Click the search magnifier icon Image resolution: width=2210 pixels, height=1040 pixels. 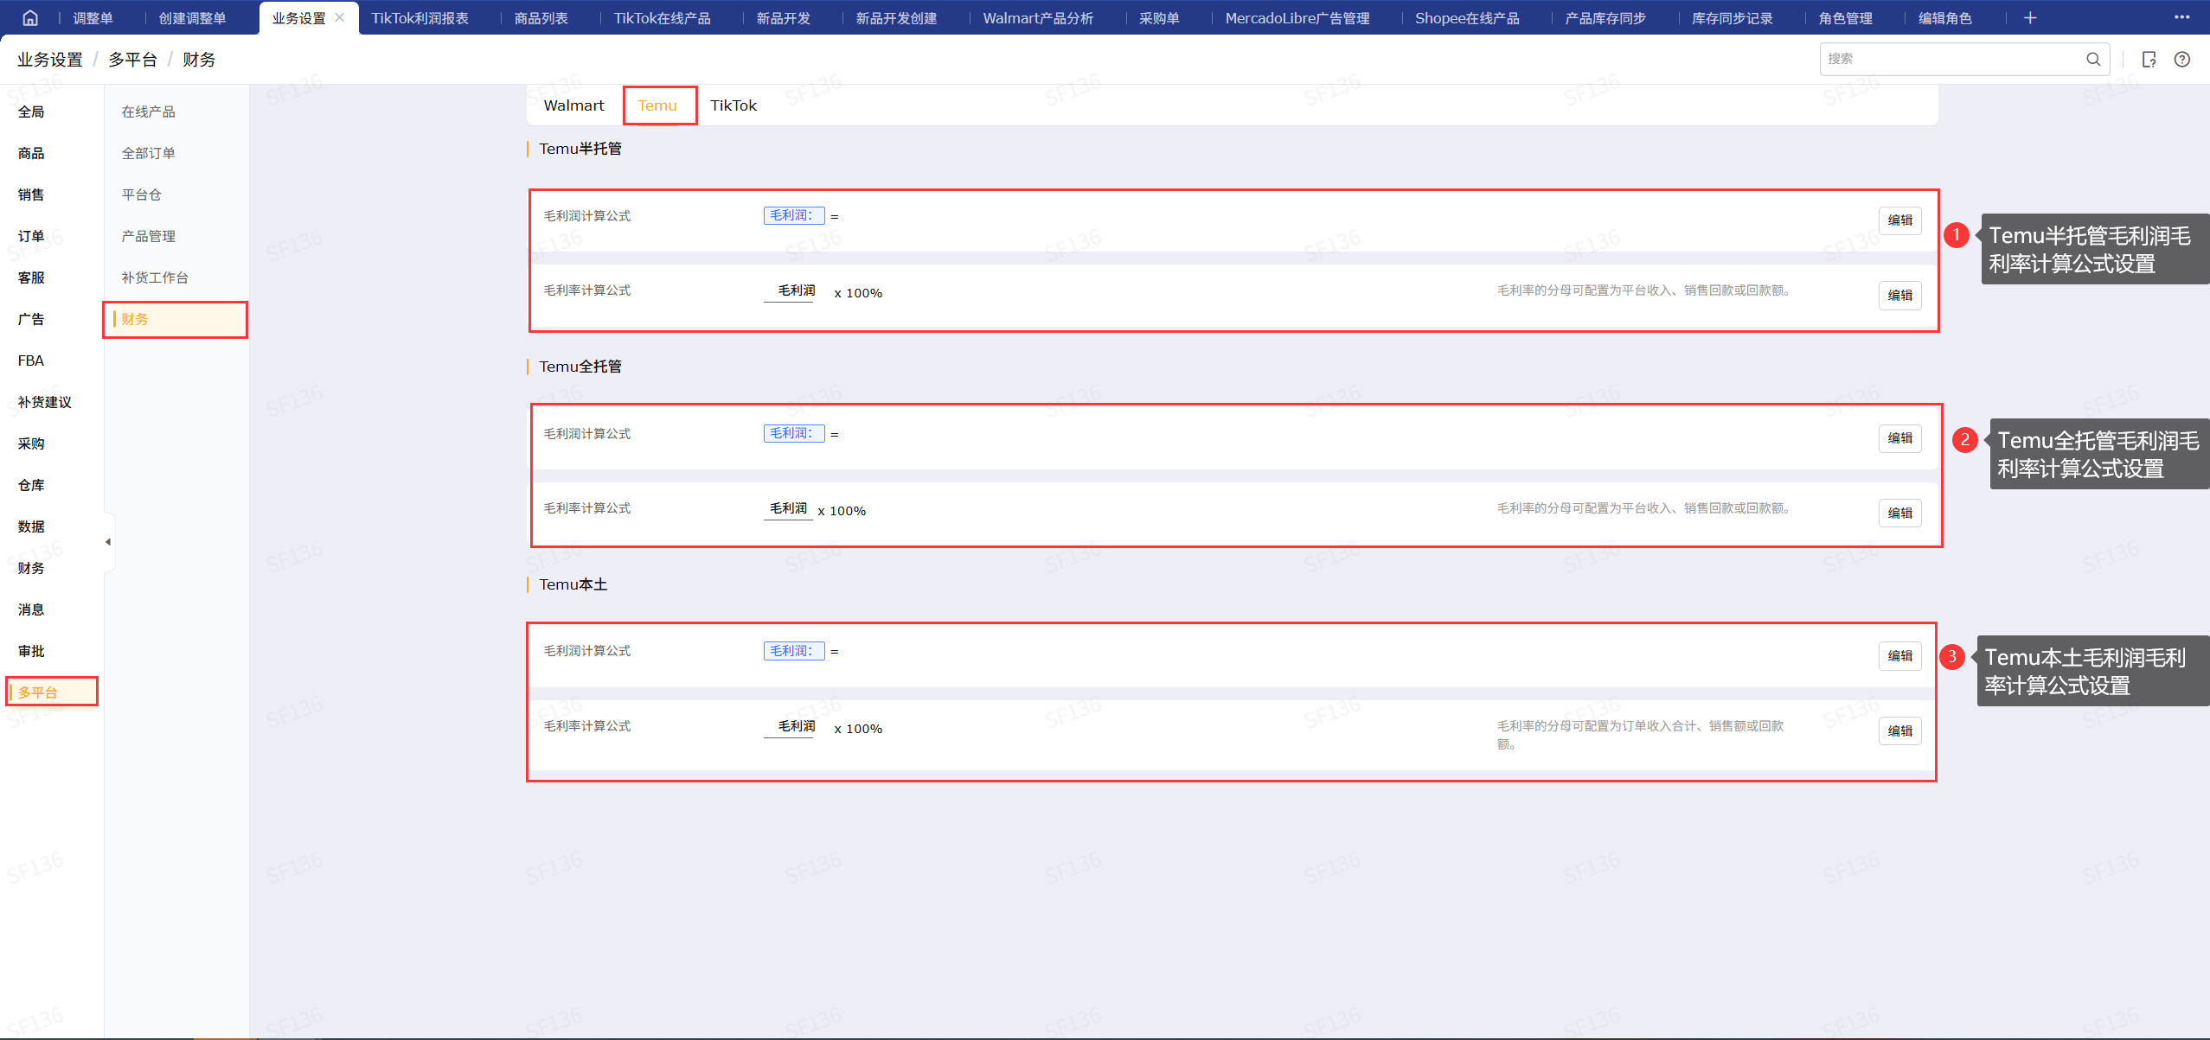pyautogui.click(x=2093, y=59)
